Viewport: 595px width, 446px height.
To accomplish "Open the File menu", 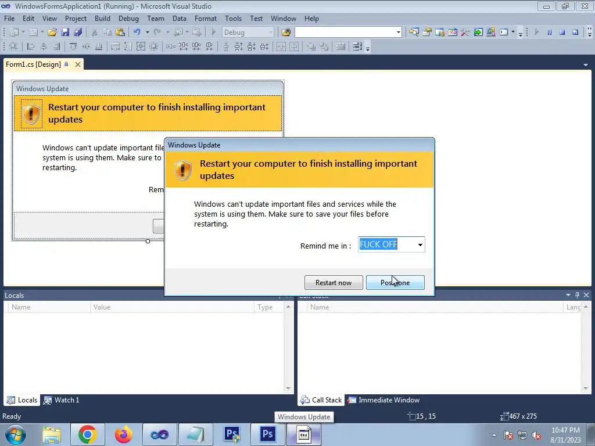I will 9,19.
